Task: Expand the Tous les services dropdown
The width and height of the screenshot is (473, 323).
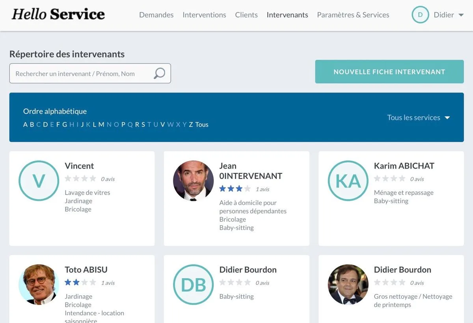Action: tap(418, 117)
